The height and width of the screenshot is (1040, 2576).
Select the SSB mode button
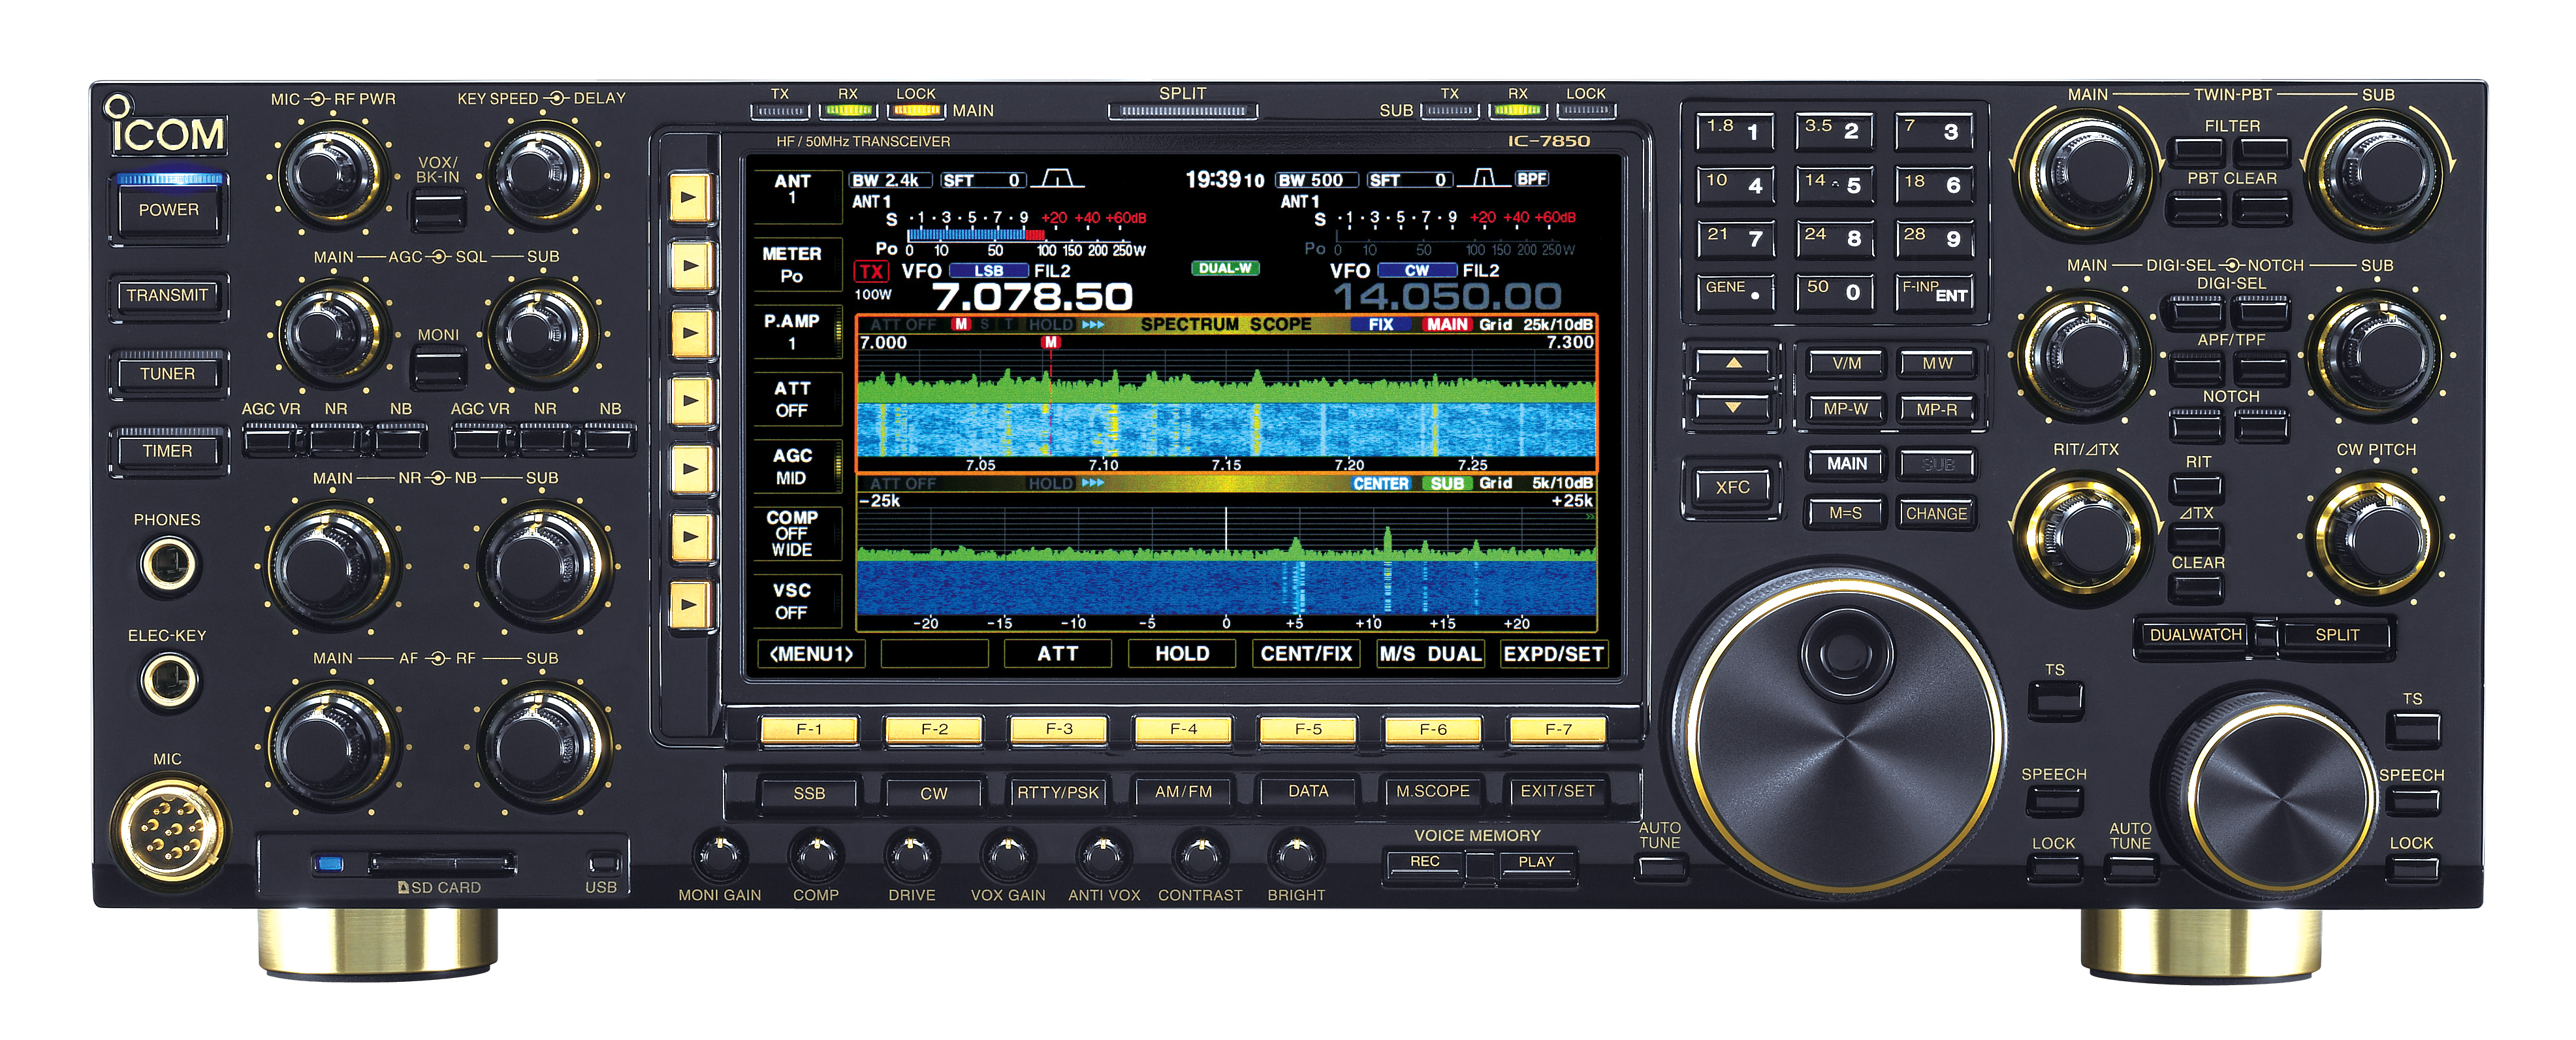[809, 793]
